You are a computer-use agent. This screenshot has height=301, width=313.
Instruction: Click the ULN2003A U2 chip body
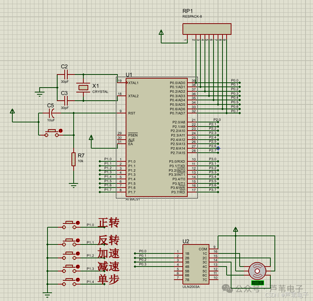(196, 264)
